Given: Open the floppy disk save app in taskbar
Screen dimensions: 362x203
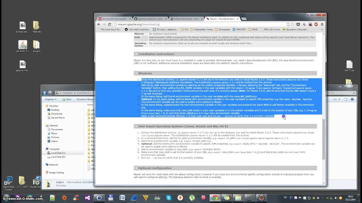Looking at the screenshot, I should coord(111,198).
